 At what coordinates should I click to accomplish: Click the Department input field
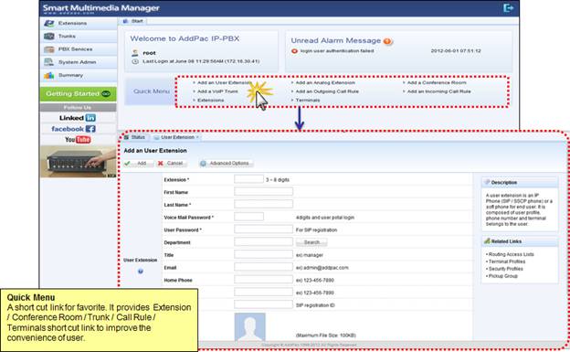pos(263,241)
